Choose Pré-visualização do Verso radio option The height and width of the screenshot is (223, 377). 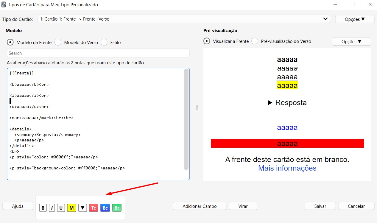(255, 41)
